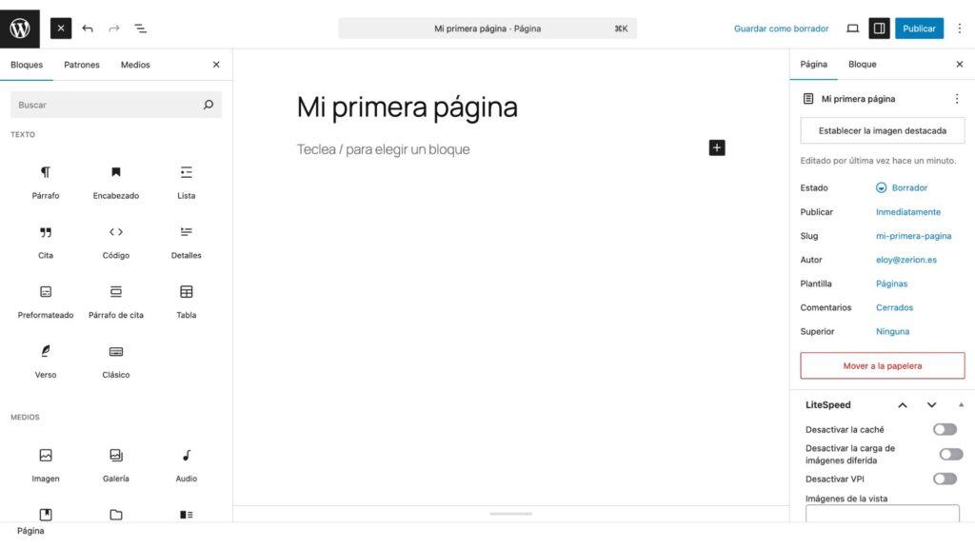Image resolution: width=975 pixels, height=548 pixels.
Task: Open the device preview icon
Action: [x=852, y=28]
